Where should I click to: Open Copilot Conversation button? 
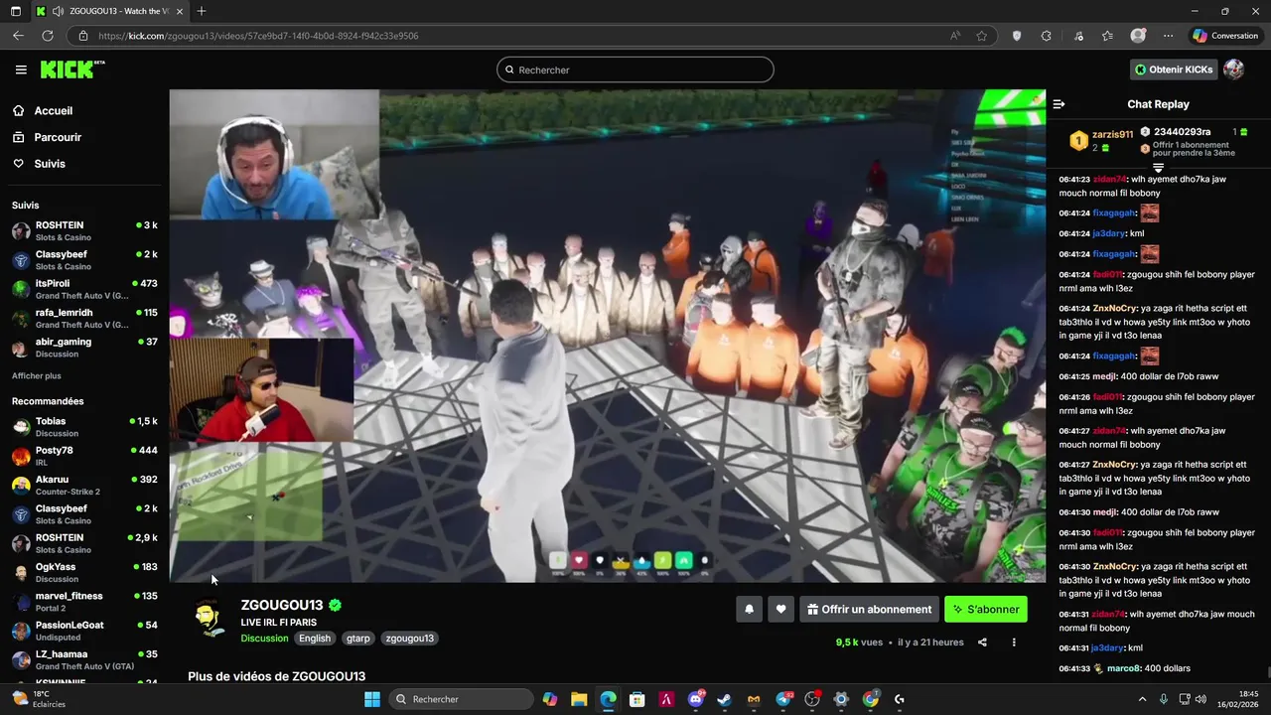pyautogui.click(x=1226, y=36)
